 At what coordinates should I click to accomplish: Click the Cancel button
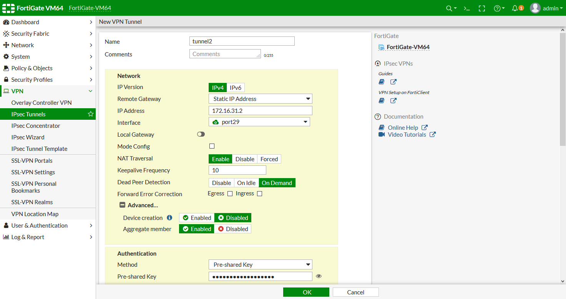356,292
